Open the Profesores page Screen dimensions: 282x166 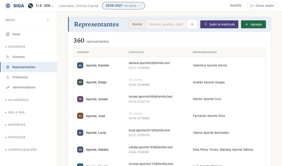[x=28, y=77]
